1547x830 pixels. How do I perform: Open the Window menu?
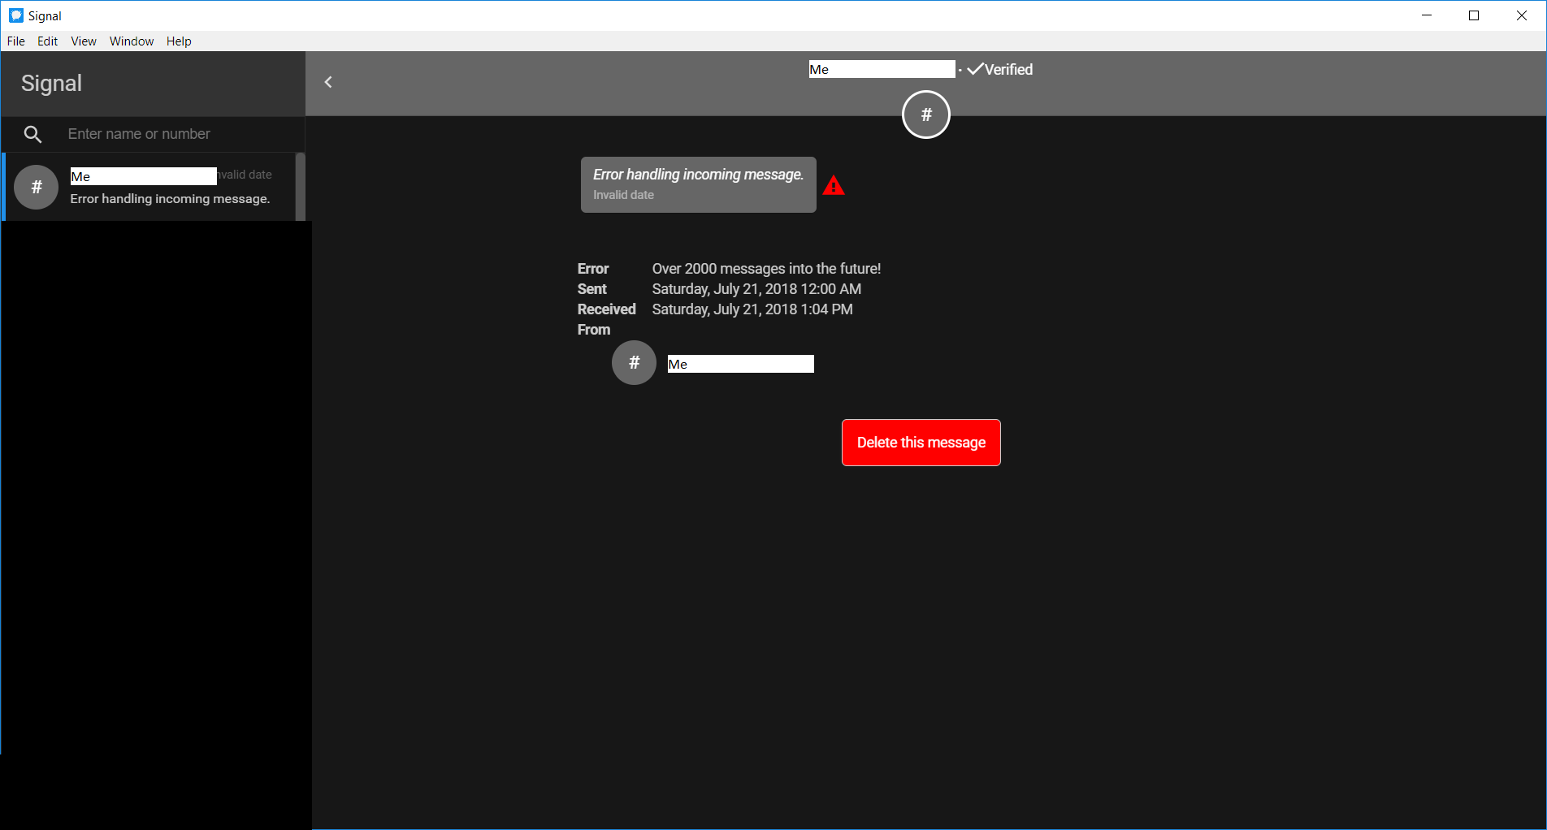[131, 41]
